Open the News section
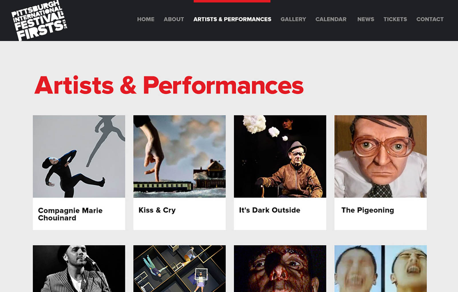The height and width of the screenshot is (292, 458). [x=366, y=19]
